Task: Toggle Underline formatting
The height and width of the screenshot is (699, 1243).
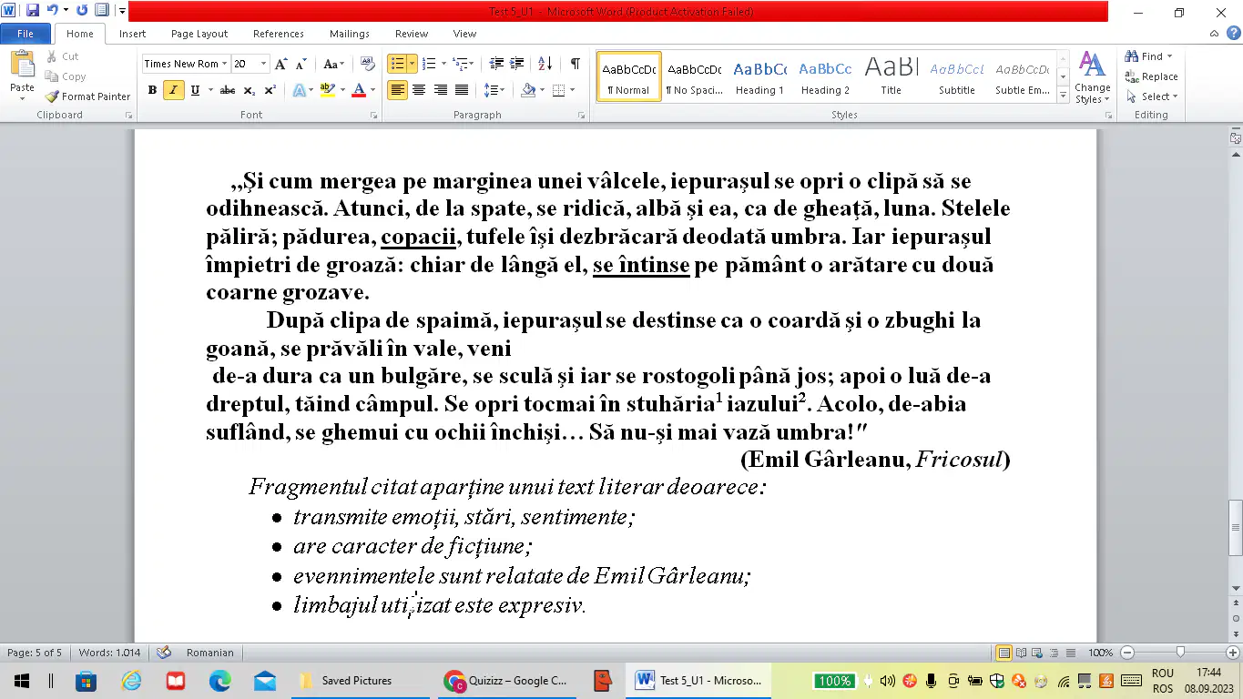Action: click(195, 90)
